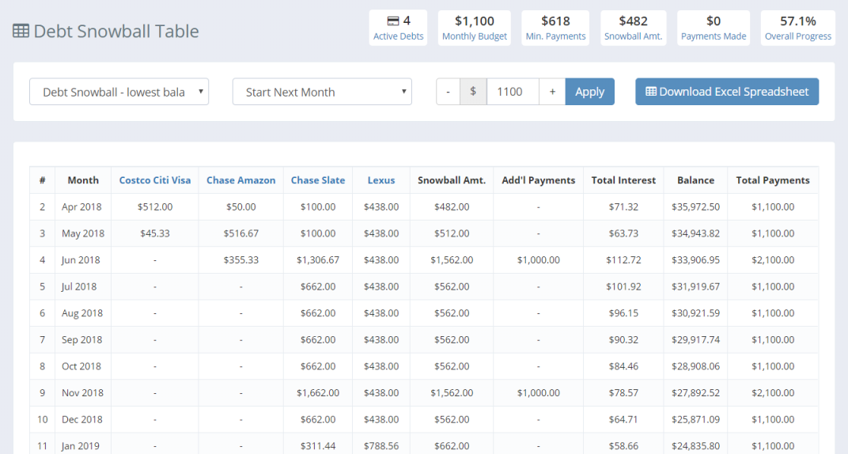
Task: Open the Chase Amazon column link
Action: pyautogui.click(x=241, y=180)
